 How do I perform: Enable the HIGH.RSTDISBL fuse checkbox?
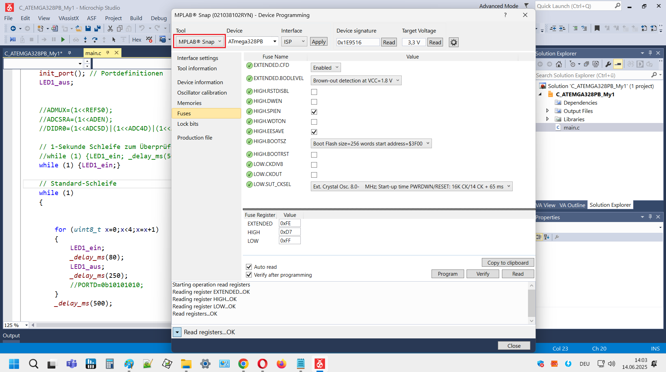pyautogui.click(x=314, y=92)
